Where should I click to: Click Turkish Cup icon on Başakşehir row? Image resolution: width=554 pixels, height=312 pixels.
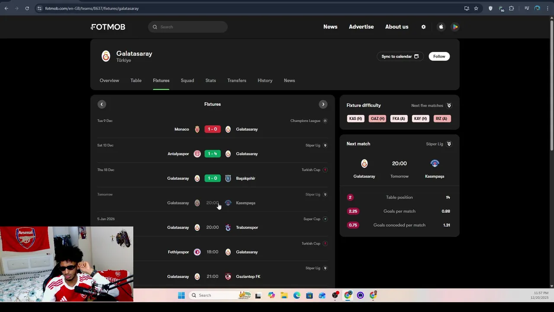pos(325,170)
